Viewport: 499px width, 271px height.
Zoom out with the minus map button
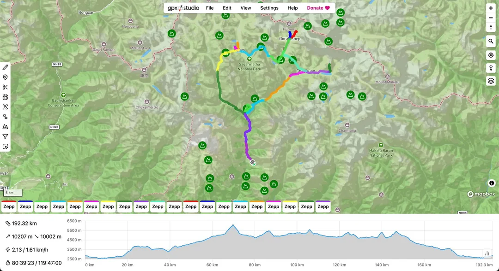click(491, 18)
